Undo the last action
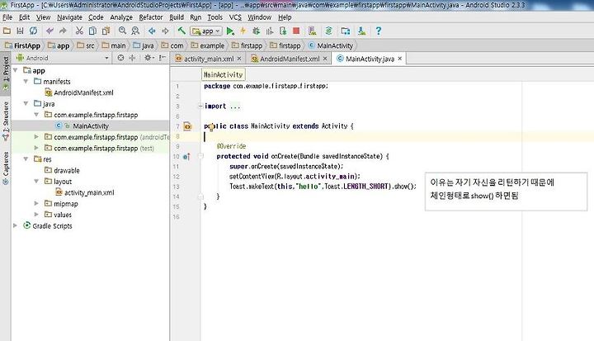 (49, 31)
